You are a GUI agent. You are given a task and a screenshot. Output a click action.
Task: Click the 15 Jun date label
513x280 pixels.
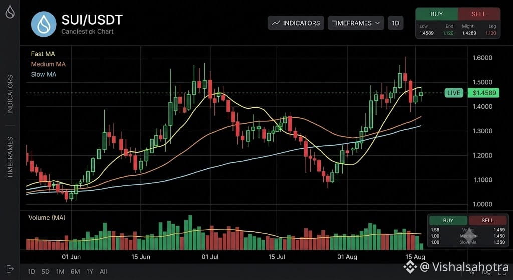tap(141, 257)
